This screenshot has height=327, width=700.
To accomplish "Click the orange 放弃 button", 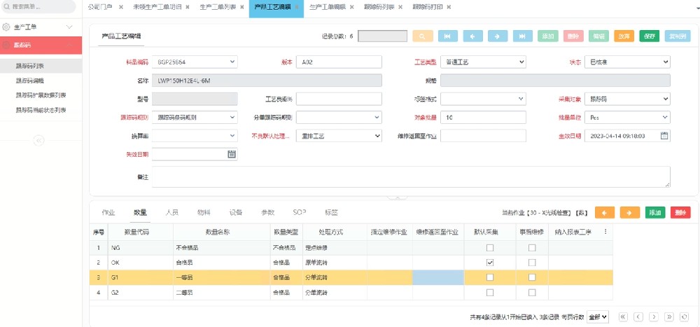I will [624, 36].
